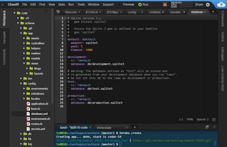This screenshot has width=227, height=147.
Task: Click the user avatar icon beside the memory stats
Action: (x=165, y=5)
